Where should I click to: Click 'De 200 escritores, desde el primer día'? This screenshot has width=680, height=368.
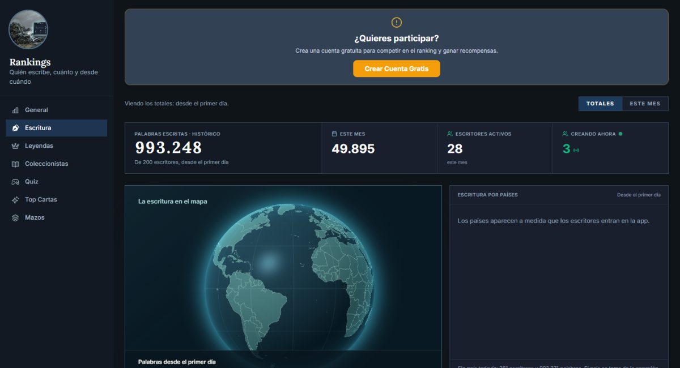point(181,162)
